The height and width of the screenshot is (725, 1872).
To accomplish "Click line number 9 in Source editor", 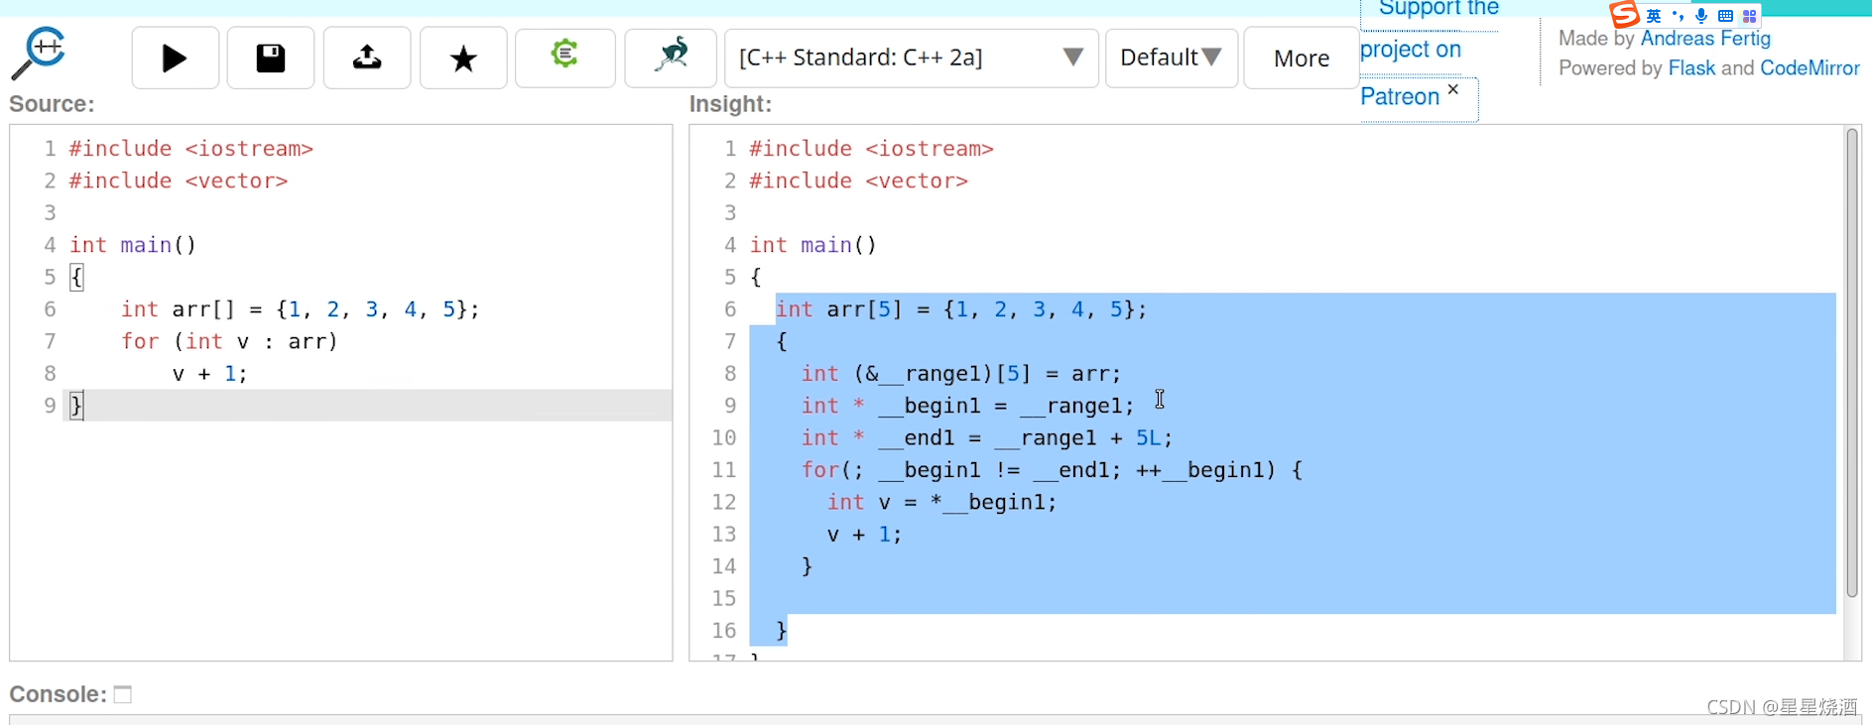I will coord(50,406).
